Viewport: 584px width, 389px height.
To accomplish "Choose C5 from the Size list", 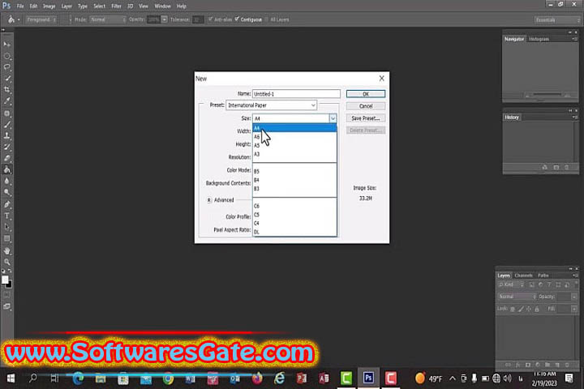I will tap(294, 215).
